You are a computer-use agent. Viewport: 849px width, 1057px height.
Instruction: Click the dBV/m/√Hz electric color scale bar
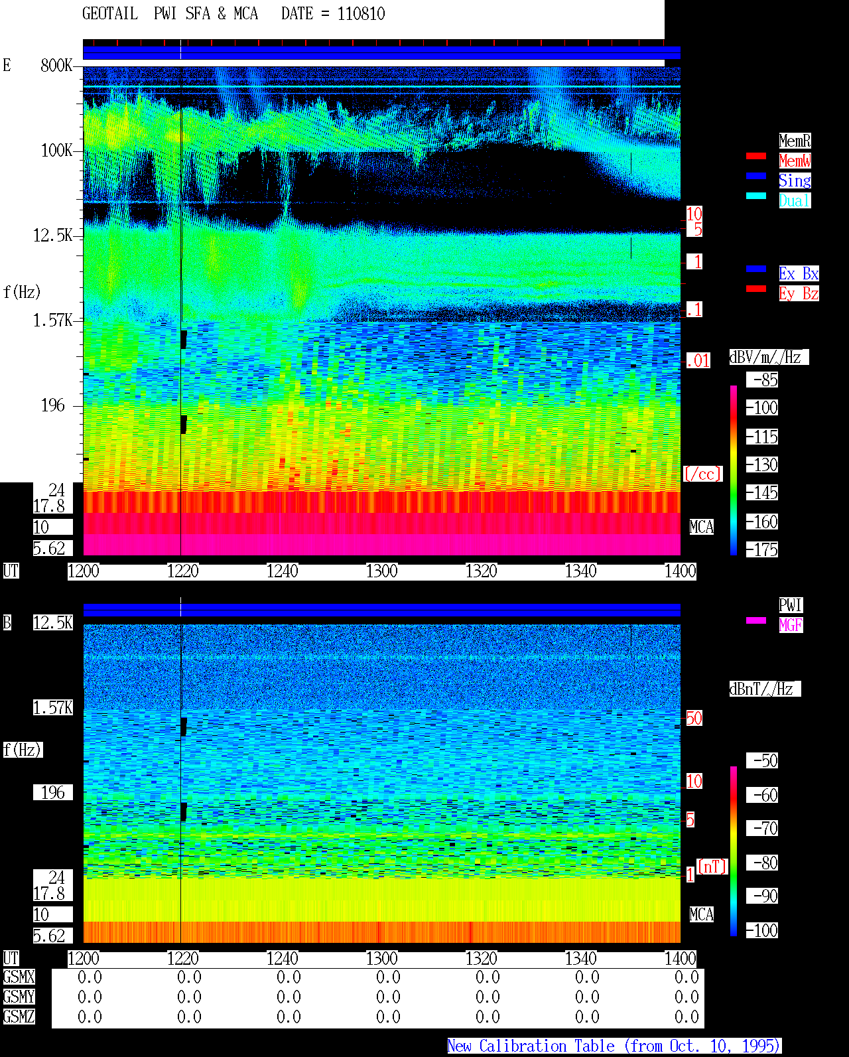tap(734, 470)
